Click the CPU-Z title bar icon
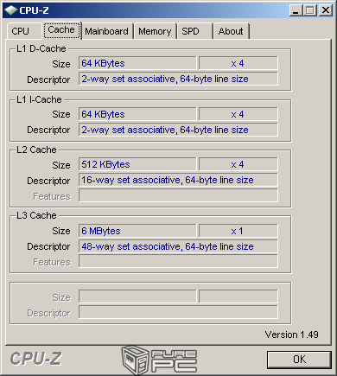 coord(11,10)
